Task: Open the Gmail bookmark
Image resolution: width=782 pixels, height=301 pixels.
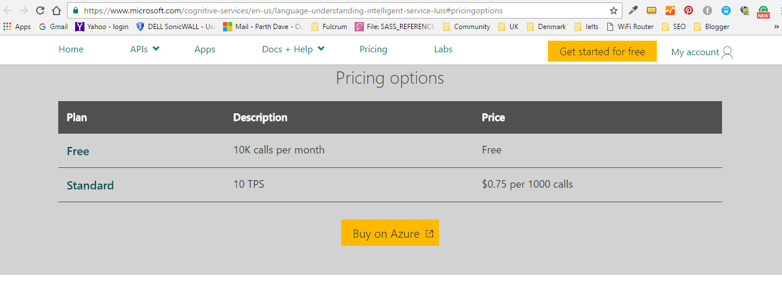Action: click(x=53, y=27)
